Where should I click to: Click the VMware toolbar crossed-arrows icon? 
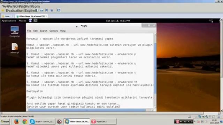click(x=46, y=10)
